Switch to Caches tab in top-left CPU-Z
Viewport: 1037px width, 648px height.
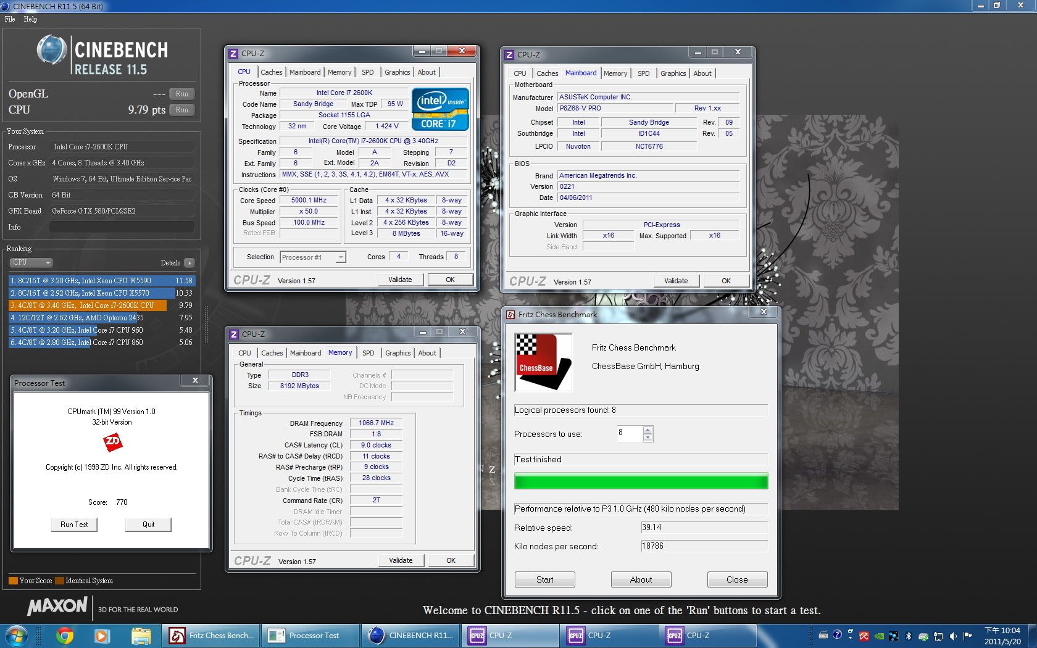click(x=271, y=72)
